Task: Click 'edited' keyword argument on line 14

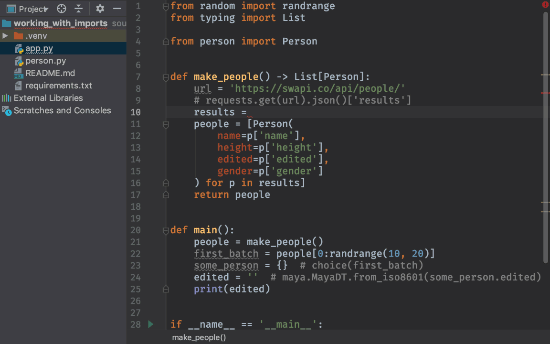Action: coord(235,160)
